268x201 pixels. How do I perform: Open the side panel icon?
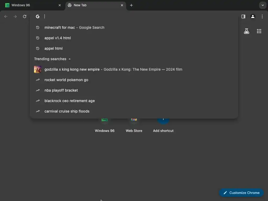click(243, 16)
